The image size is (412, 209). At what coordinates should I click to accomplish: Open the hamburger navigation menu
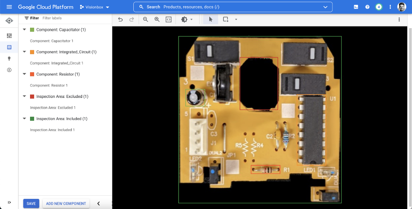point(9,7)
